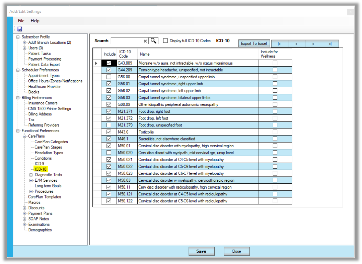This screenshot has width=362, height=264.
Task: Open Patient Tasks item
Action: click(40, 54)
